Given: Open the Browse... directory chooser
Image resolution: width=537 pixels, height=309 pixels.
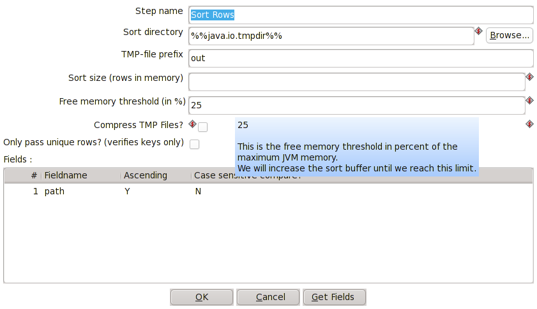Looking at the screenshot, I should pyautogui.click(x=510, y=36).
